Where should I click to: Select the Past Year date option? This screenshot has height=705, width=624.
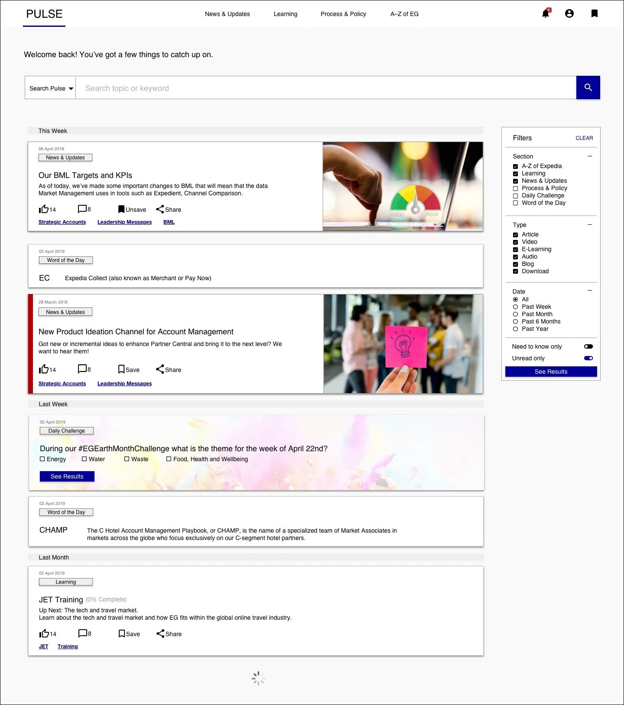516,329
